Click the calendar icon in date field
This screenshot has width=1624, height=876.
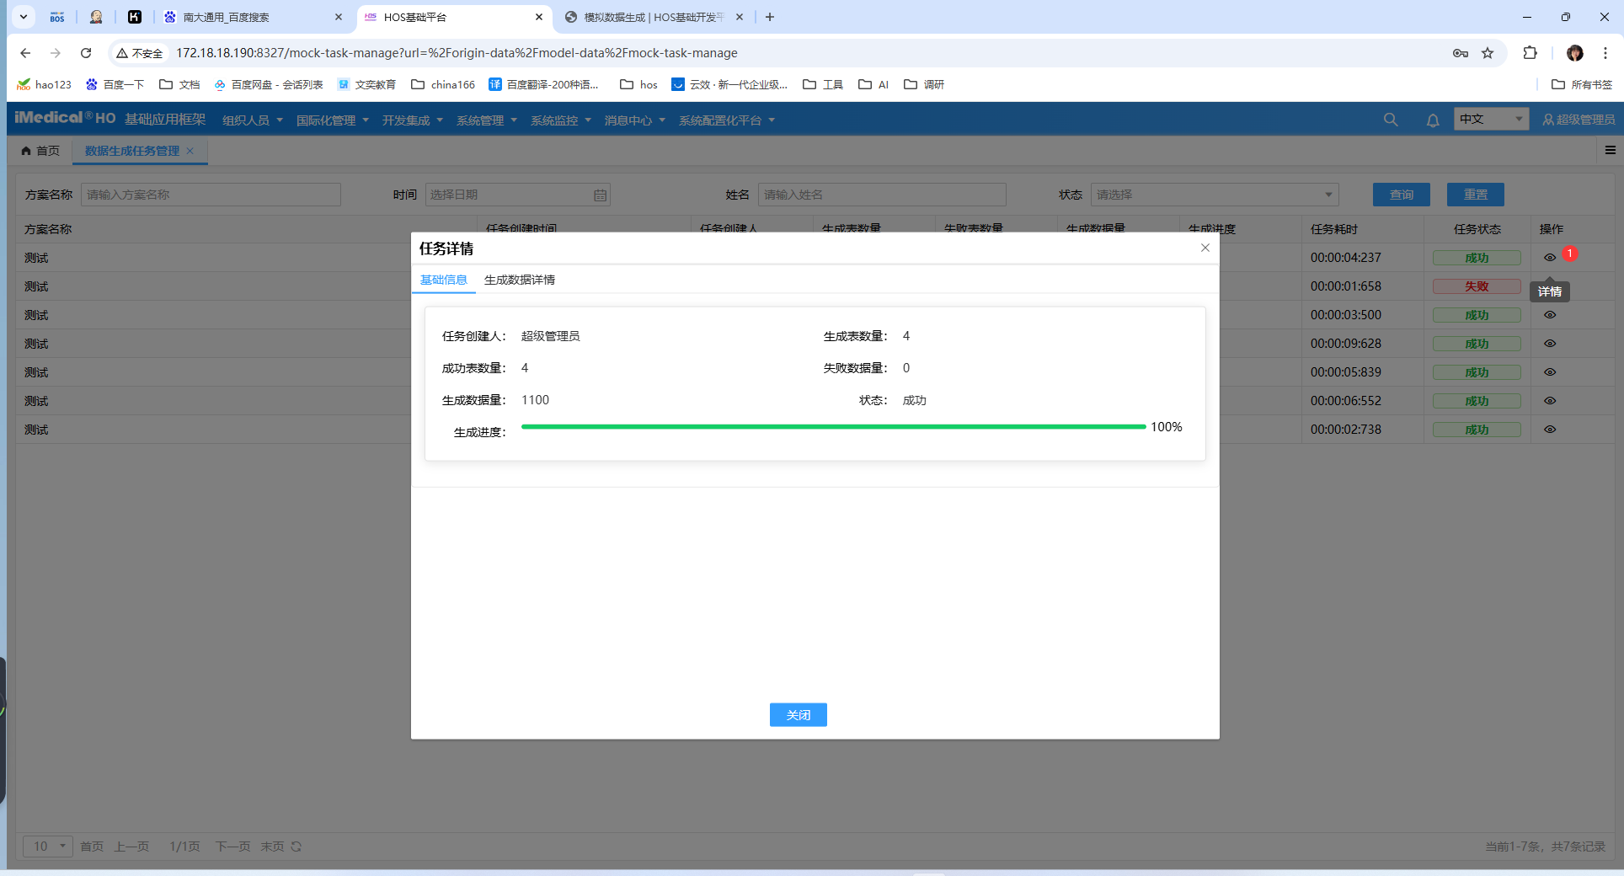[600, 195]
